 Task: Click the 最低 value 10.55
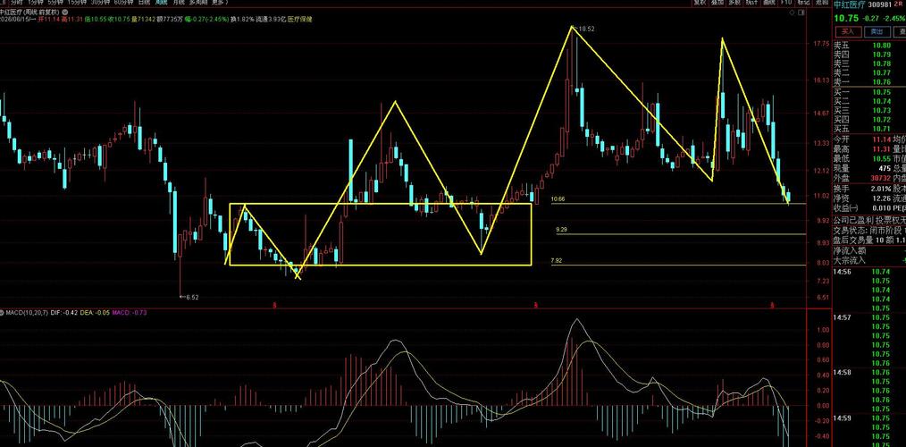[x=882, y=158]
